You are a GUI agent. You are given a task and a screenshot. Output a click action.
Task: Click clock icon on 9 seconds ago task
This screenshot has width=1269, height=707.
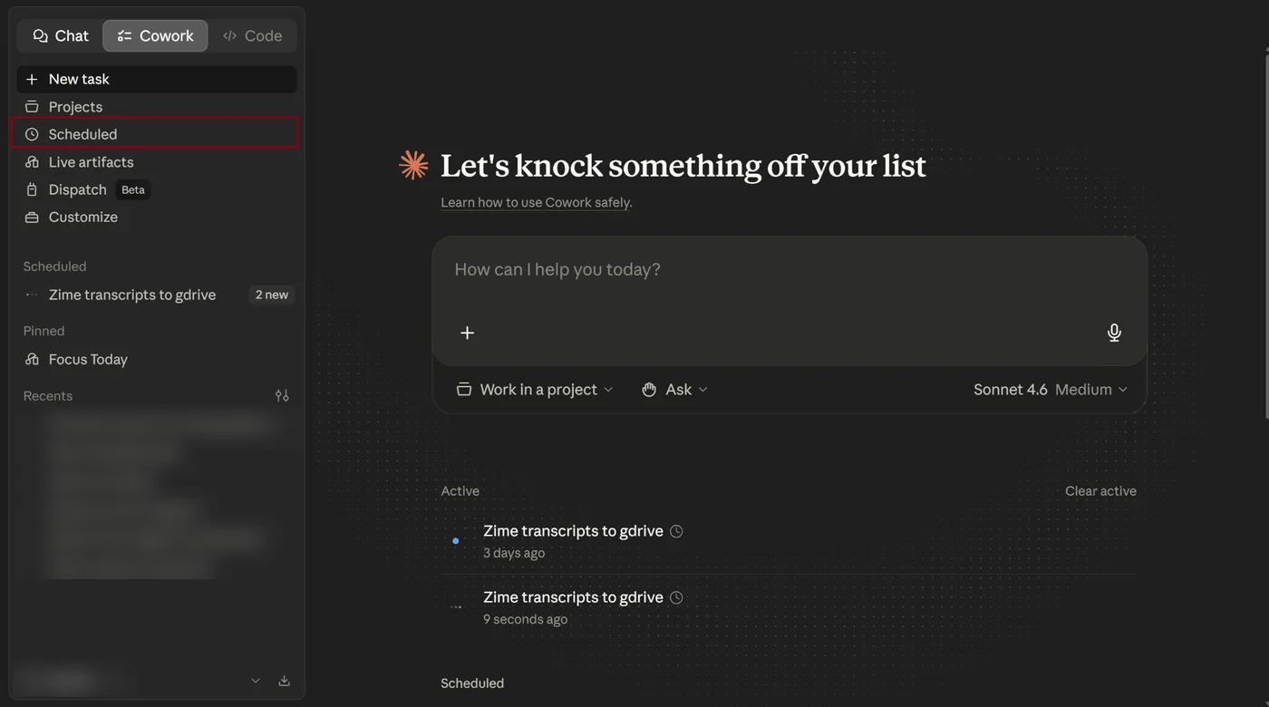676,597
